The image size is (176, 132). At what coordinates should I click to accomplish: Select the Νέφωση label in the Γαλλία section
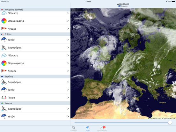click(x=13, y=55)
